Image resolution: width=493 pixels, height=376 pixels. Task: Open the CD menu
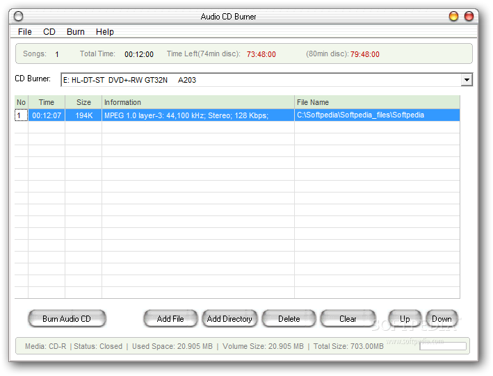click(x=49, y=32)
